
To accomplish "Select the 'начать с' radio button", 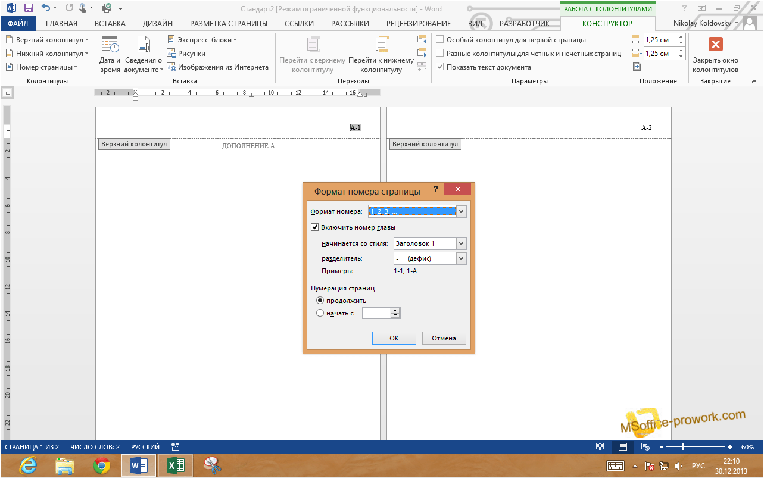I will point(320,313).
